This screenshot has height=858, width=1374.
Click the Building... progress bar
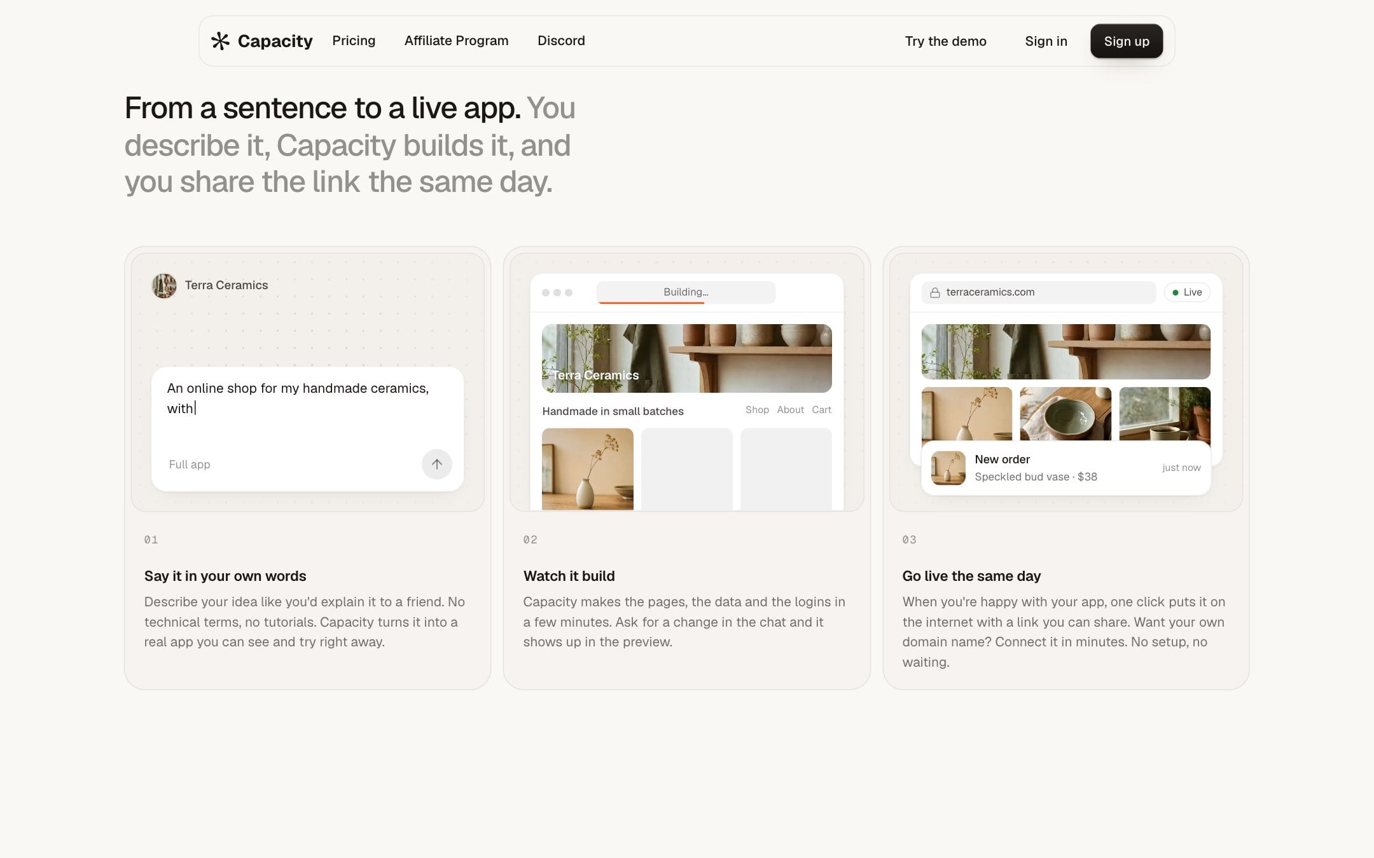tap(686, 292)
